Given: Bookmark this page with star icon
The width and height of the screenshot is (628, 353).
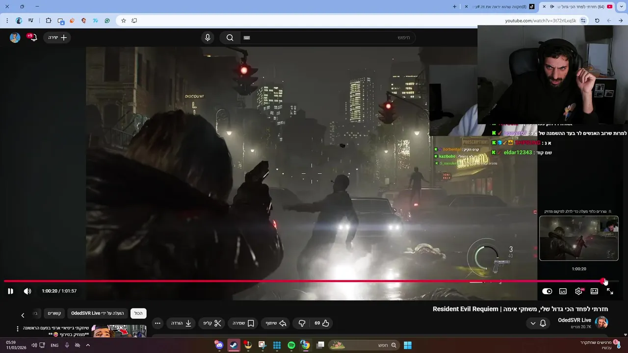Looking at the screenshot, I should [x=124, y=21].
